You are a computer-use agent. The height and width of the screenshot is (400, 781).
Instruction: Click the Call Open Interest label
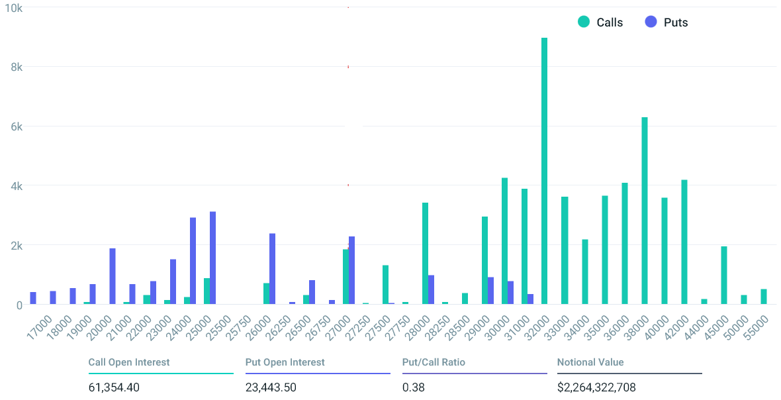129,362
